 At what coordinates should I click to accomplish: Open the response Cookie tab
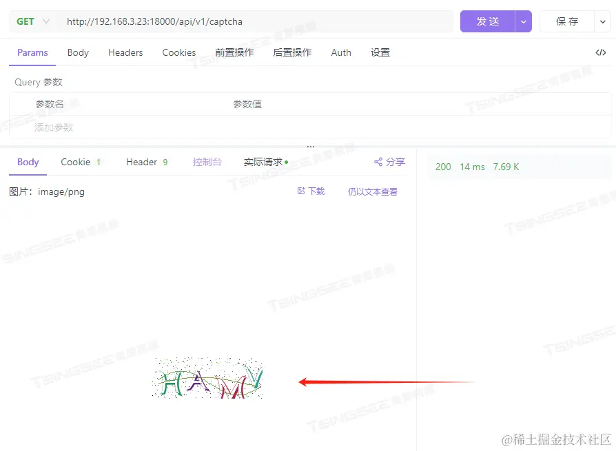coord(81,162)
